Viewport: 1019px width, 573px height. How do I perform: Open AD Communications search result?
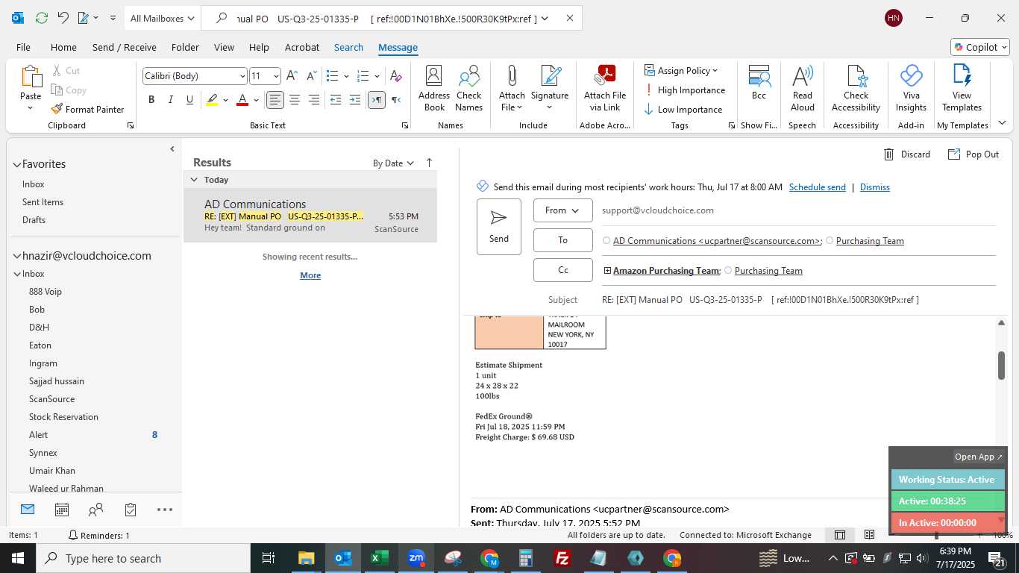pyautogui.click(x=310, y=216)
